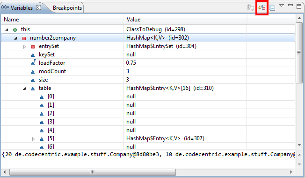Collapse the number2company node
Image resolution: width=305 pixels, height=178 pixels.
15,38
